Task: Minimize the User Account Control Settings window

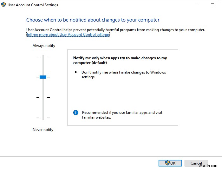Action: 198,5
